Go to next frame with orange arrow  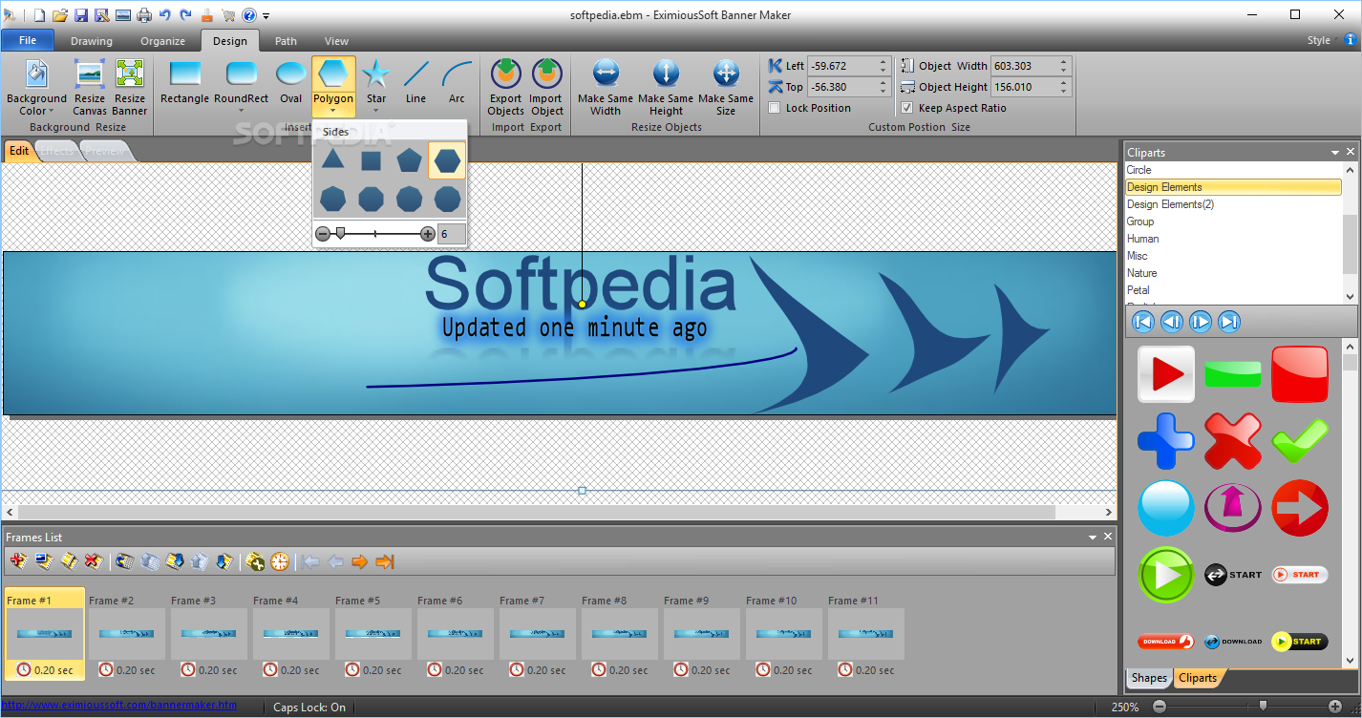360,561
